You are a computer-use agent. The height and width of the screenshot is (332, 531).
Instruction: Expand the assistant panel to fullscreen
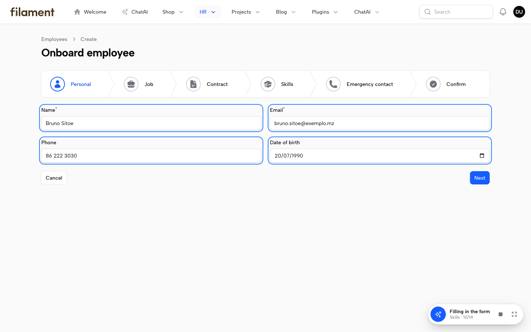[x=514, y=314]
